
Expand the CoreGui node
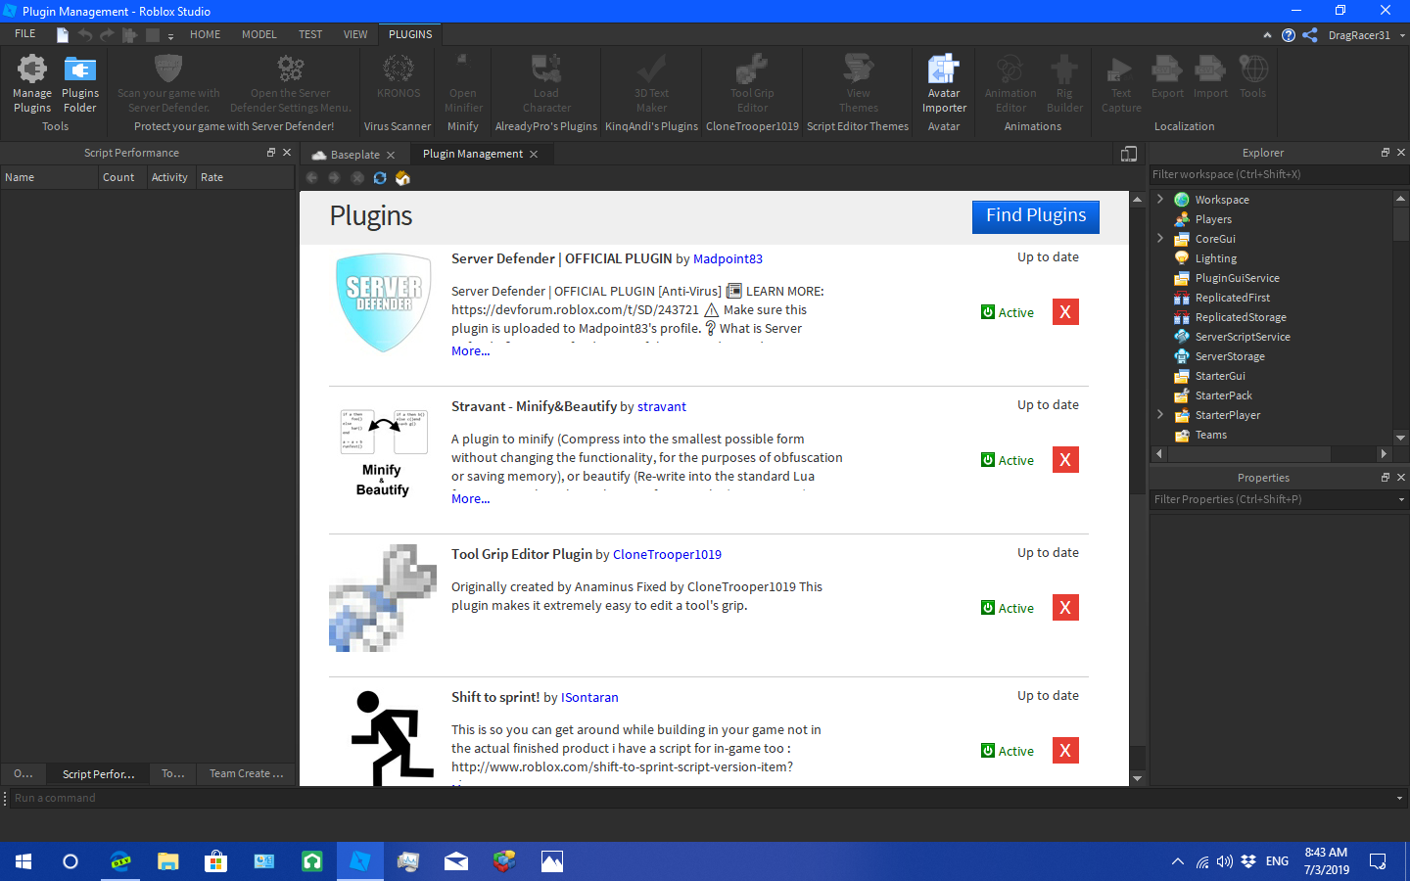click(1159, 238)
